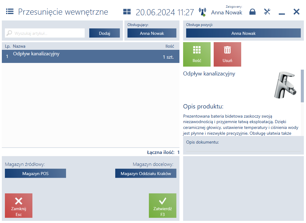Change Obsługujący Anna Nowak selector

click(x=152, y=33)
